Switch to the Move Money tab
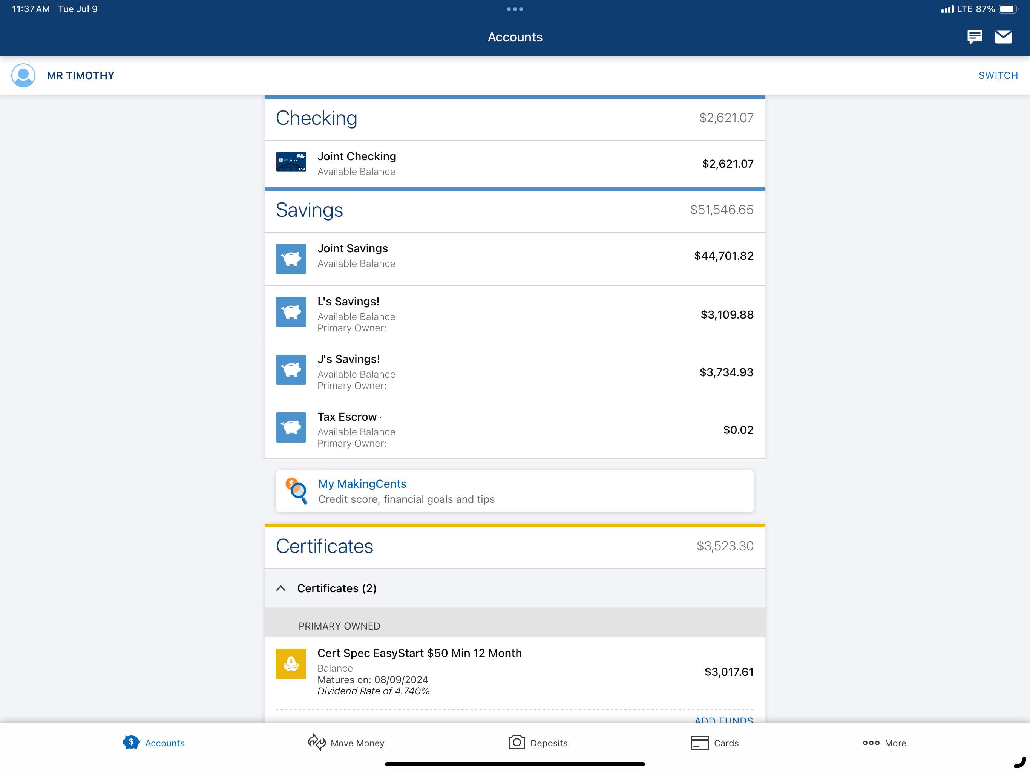 (x=346, y=743)
